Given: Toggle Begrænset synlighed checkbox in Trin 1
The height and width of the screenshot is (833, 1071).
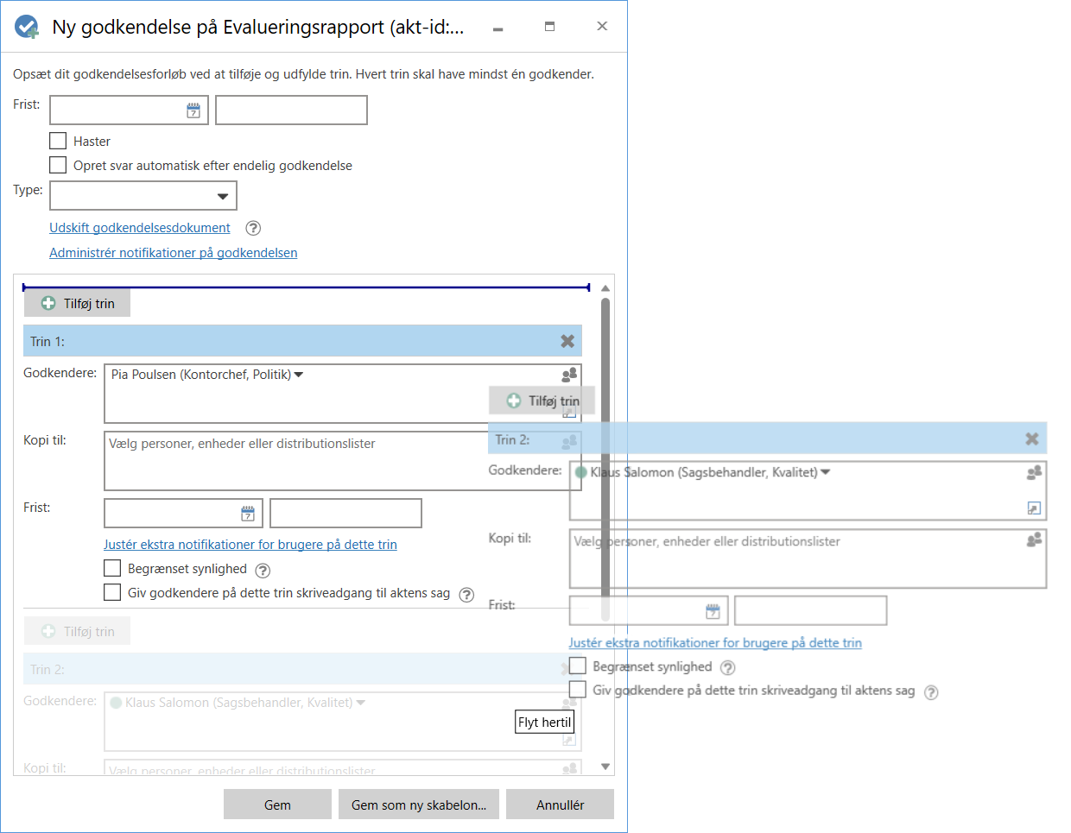Looking at the screenshot, I should [112, 568].
